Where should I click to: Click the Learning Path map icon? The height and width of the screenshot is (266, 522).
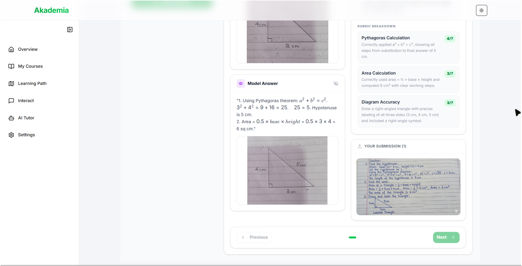click(11, 84)
